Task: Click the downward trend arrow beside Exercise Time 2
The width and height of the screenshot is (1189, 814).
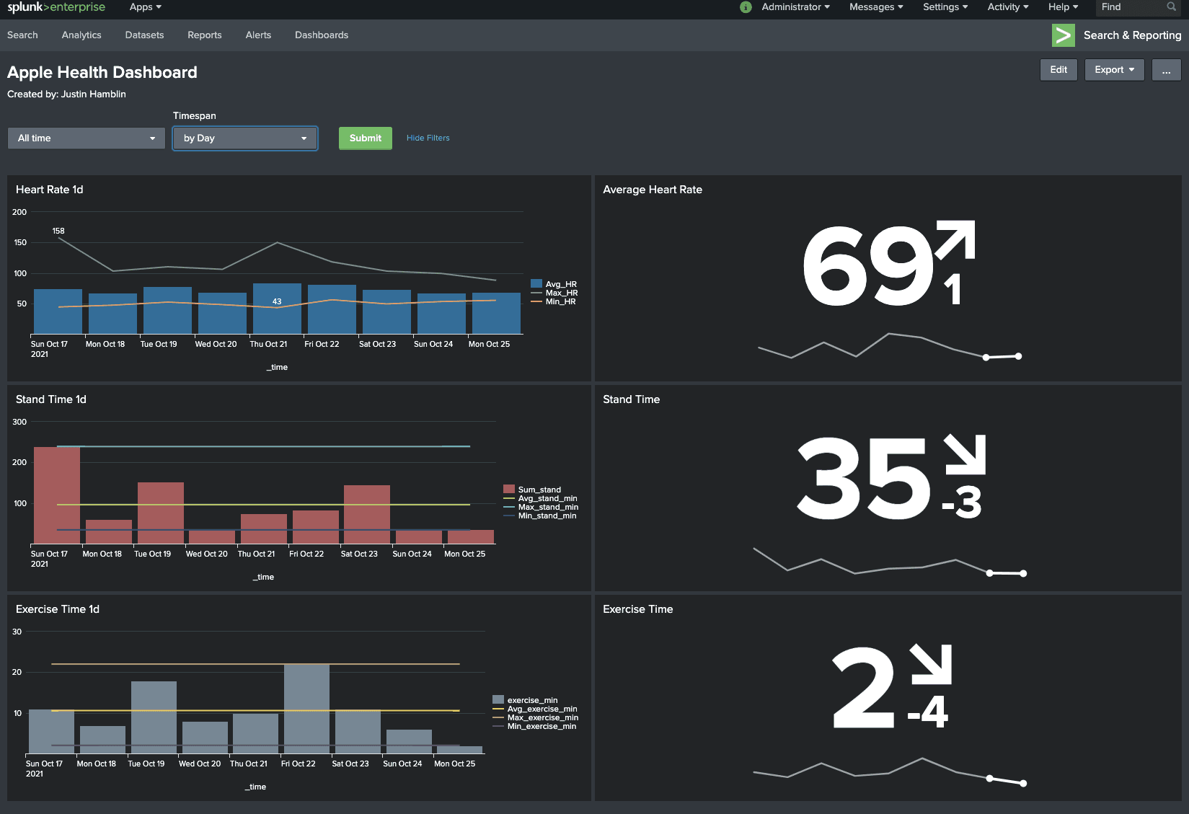Action: [x=932, y=663]
